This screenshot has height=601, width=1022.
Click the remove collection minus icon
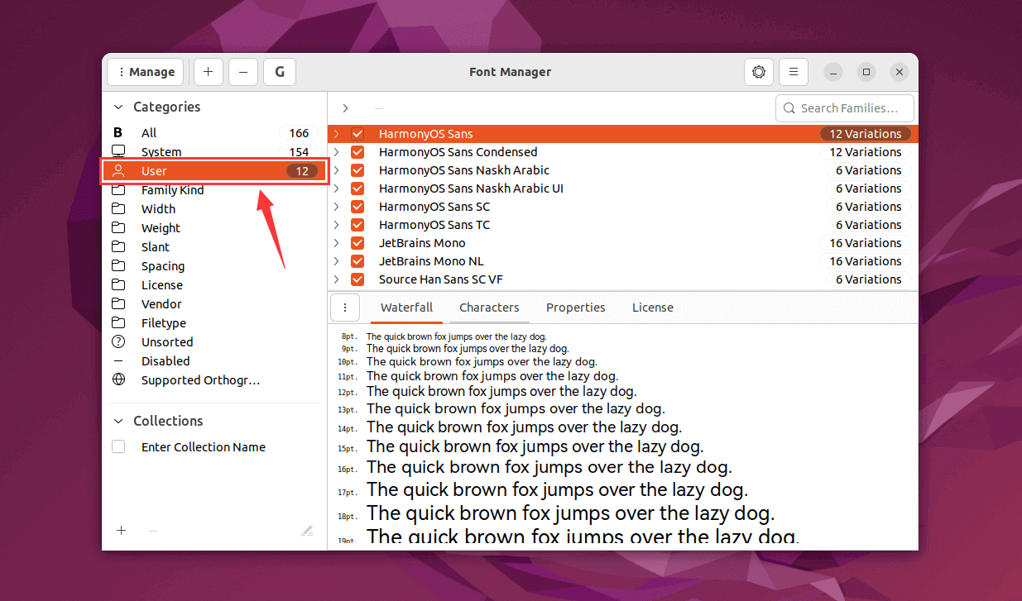pyautogui.click(x=152, y=531)
